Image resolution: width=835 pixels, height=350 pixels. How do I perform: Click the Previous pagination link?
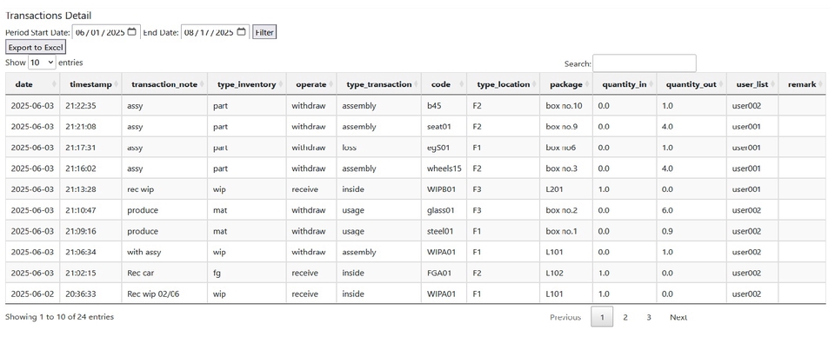coord(565,317)
